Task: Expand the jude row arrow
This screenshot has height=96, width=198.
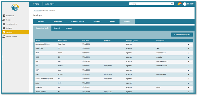Action: [191, 83]
